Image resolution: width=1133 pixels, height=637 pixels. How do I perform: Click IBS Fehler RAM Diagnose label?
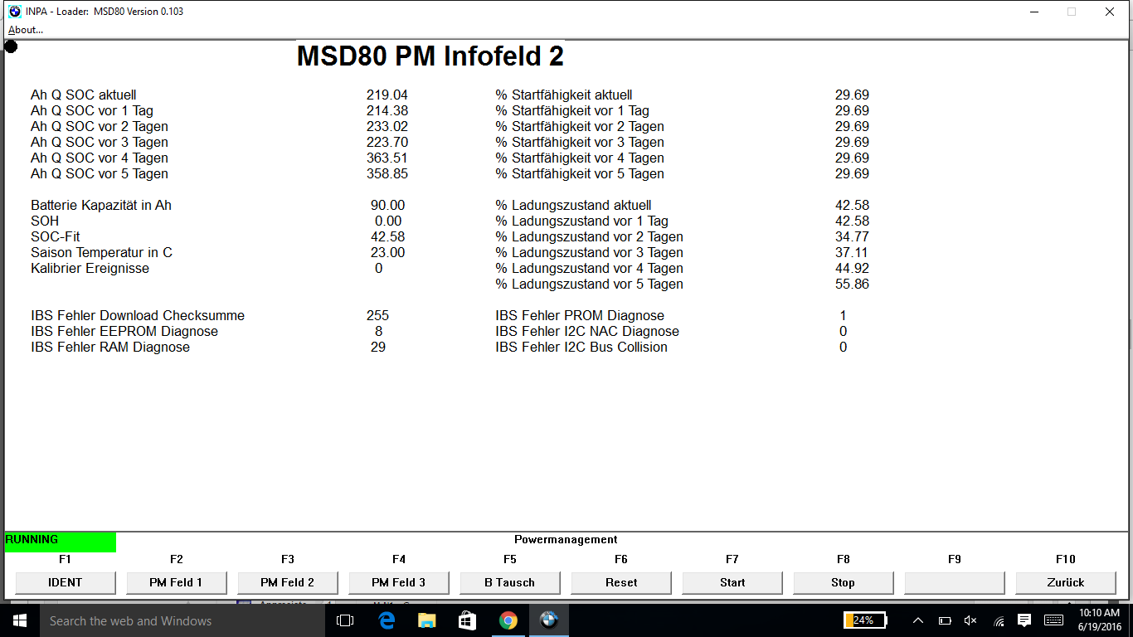click(110, 348)
